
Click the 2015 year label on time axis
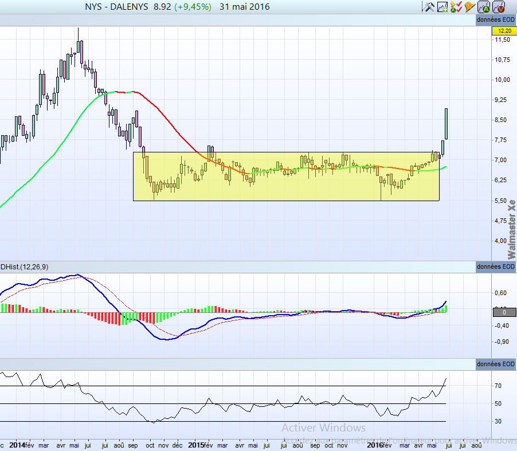point(196,445)
